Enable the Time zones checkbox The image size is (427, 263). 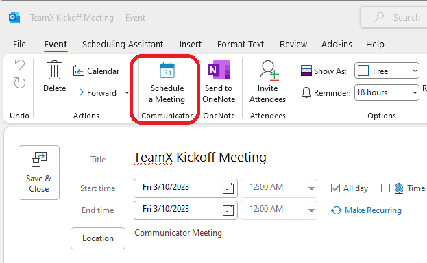[385, 188]
